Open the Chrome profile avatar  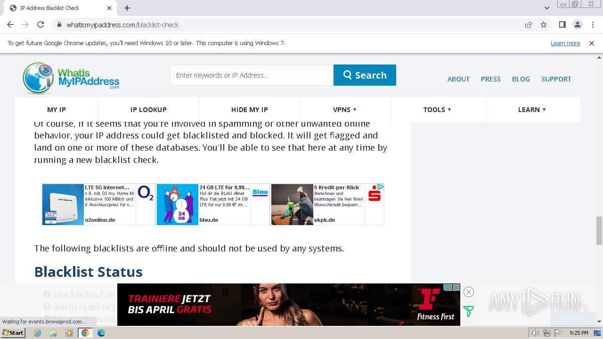(577, 25)
